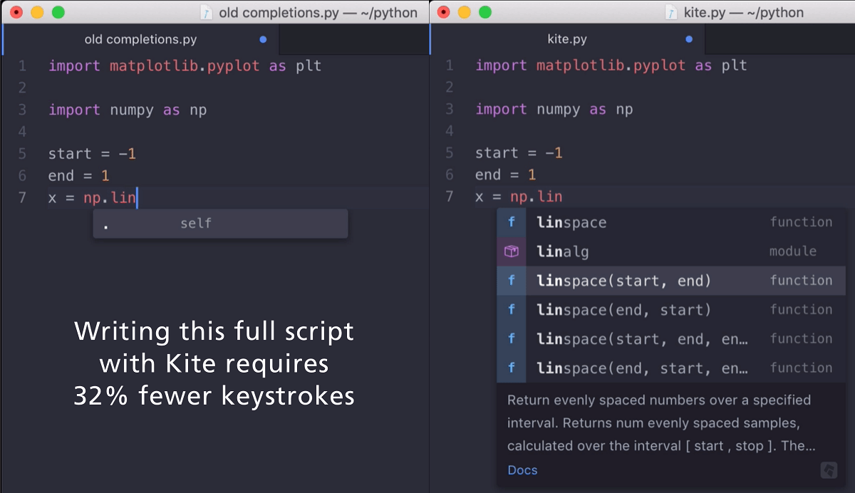Click file icon in old completions.py title bar

(x=207, y=13)
